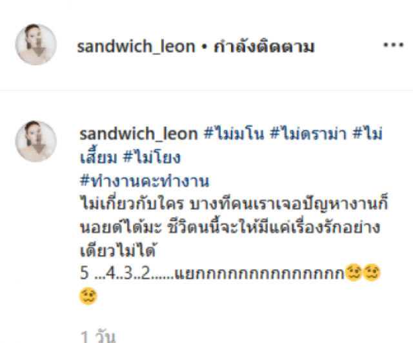Image resolution: width=413 pixels, height=343 pixels.
Task: Click the caption line starting นอยด์ได้มะ
Action: pyautogui.click(x=230, y=226)
